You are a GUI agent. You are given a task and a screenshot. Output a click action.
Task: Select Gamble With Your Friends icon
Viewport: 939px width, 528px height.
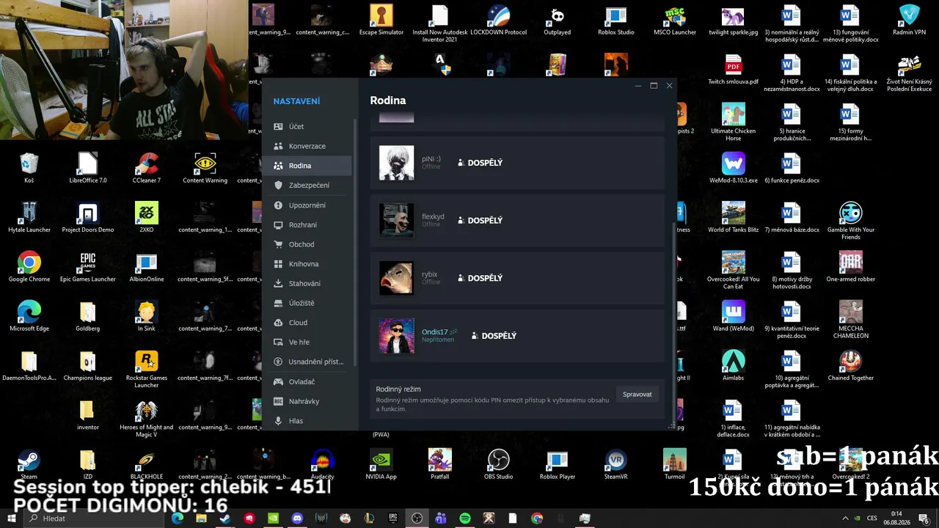851,221
